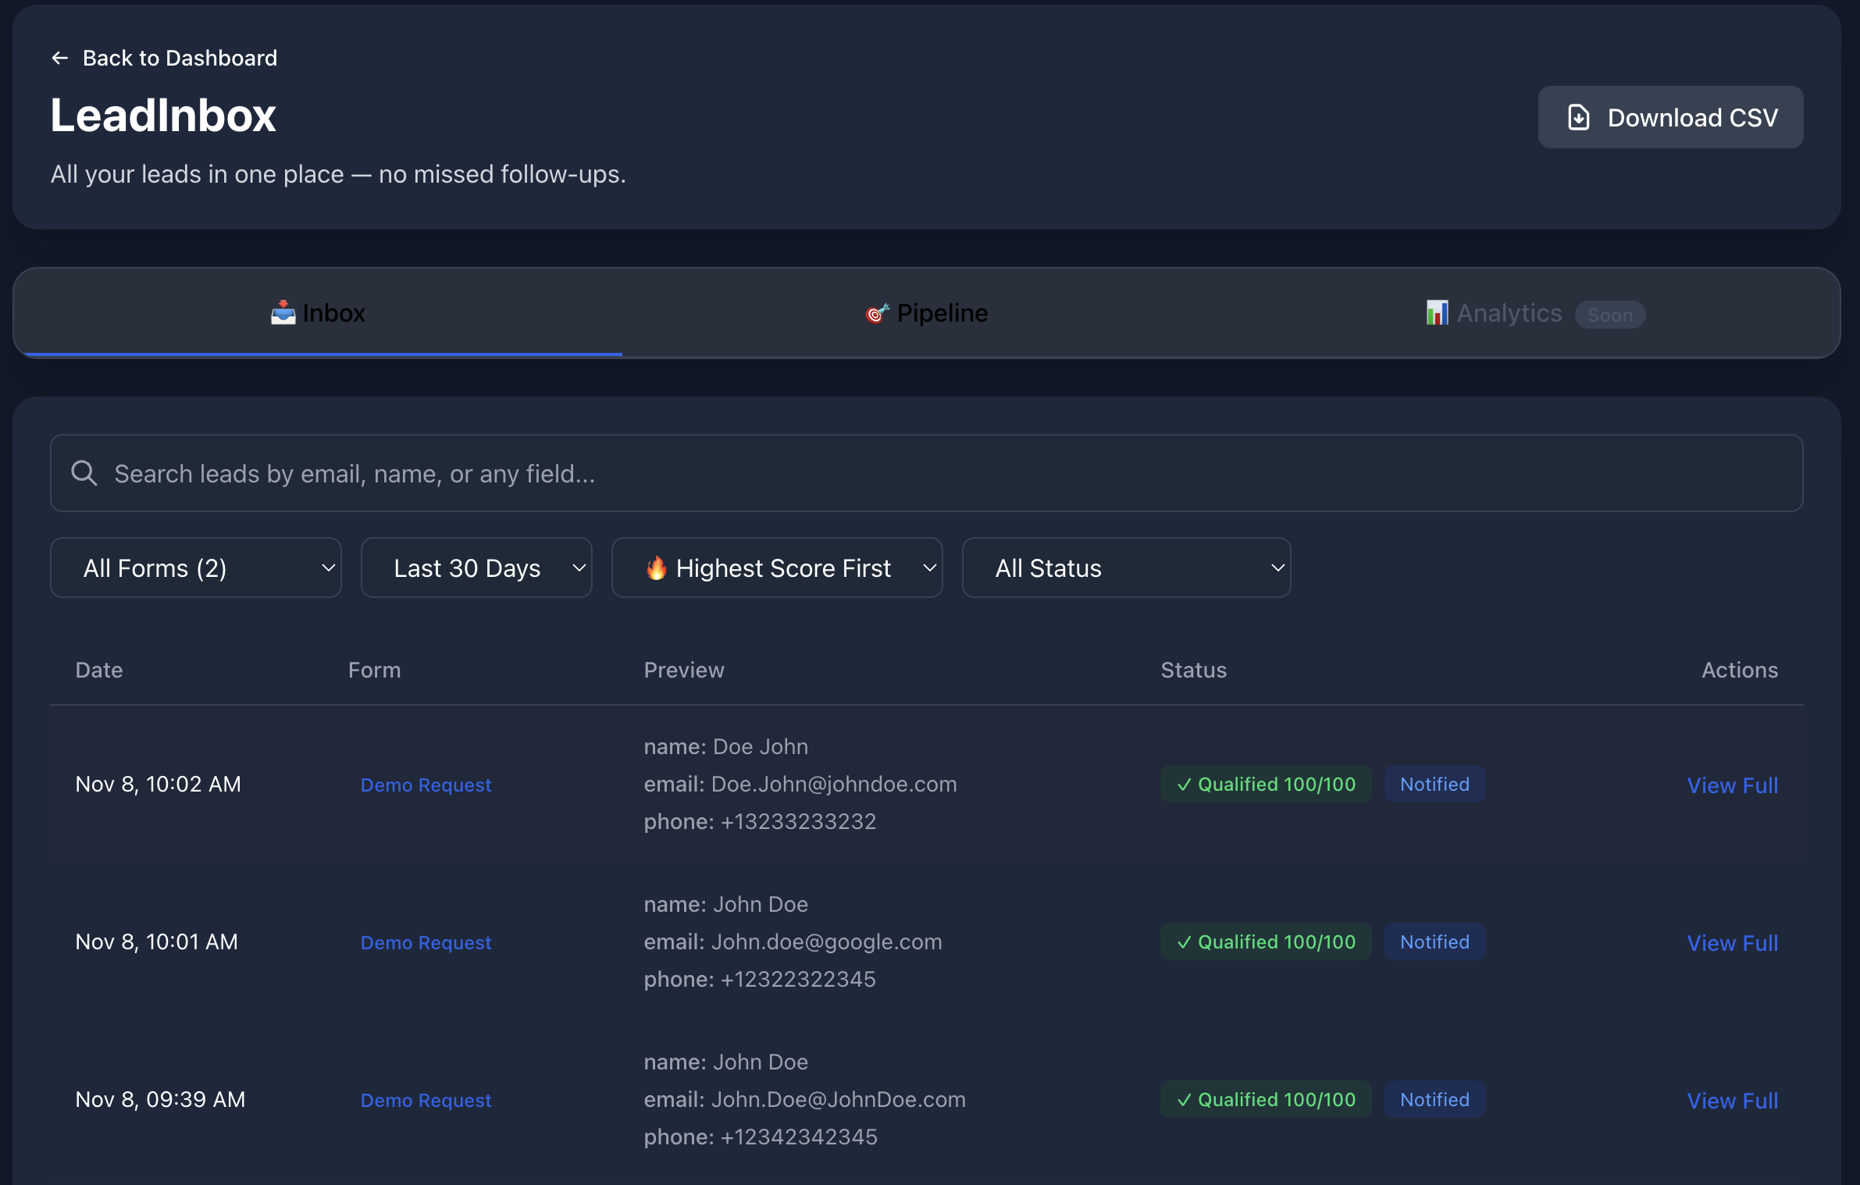This screenshot has height=1185, width=1860.
Task: Open the Last 30 Days date filter
Action: click(476, 568)
